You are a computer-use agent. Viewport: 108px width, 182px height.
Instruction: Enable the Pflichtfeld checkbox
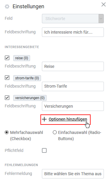point(44,150)
